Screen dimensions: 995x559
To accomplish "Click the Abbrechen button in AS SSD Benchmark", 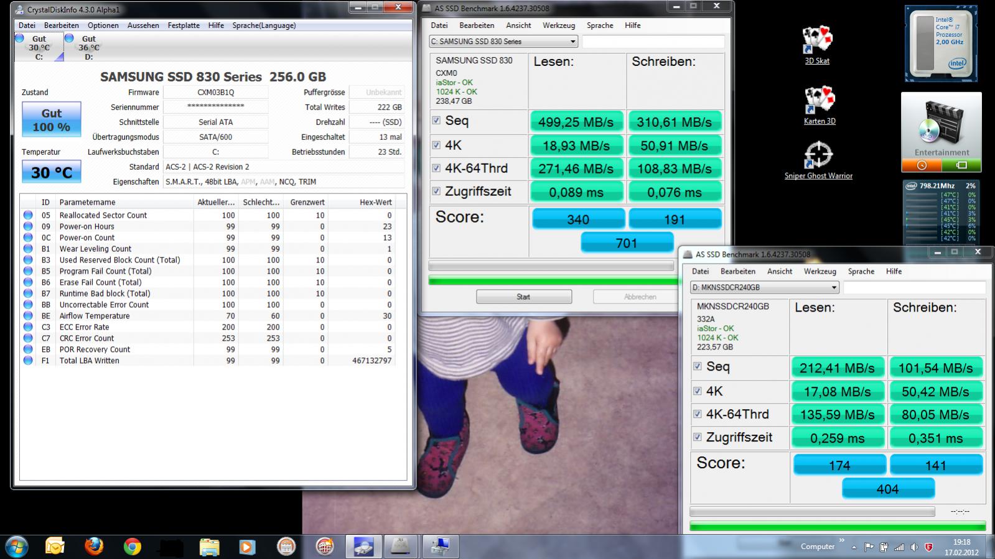I will pyautogui.click(x=640, y=297).
